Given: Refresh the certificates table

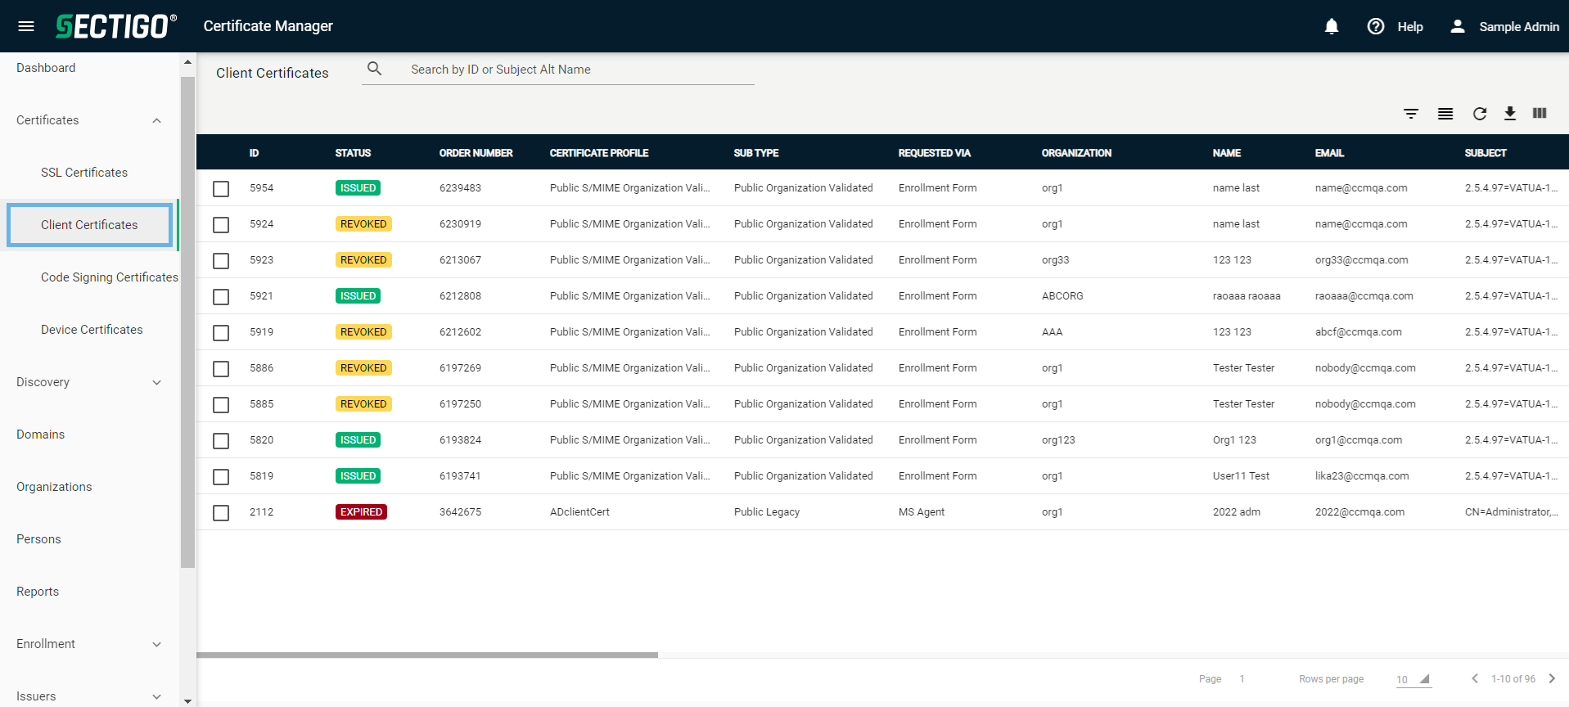Looking at the screenshot, I should click(x=1480, y=114).
